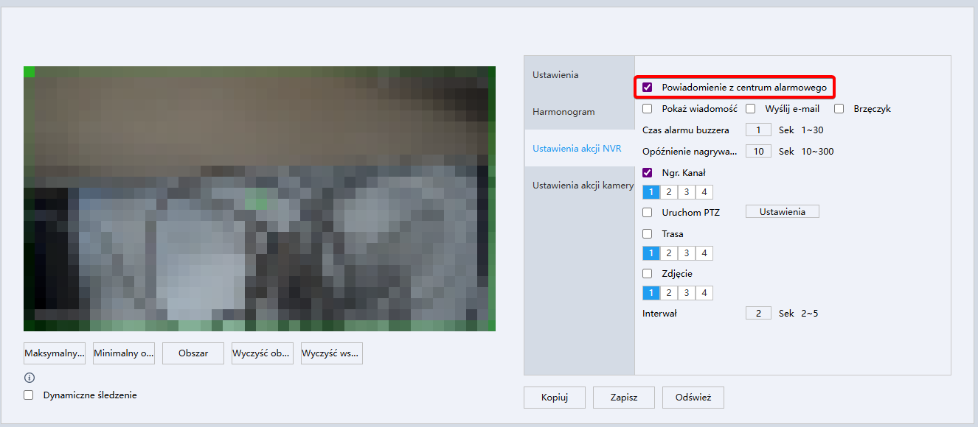Image resolution: width=978 pixels, height=427 pixels.
Task: Click the Czas alarmu buzzera input field
Action: coord(758,130)
